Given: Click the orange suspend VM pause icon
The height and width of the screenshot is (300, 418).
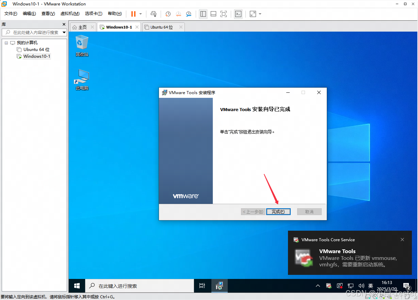Looking at the screenshot, I should point(133,14).
